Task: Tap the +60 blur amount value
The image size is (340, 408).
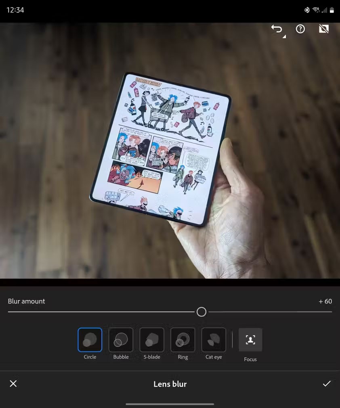Action: (x=325, y=301)
